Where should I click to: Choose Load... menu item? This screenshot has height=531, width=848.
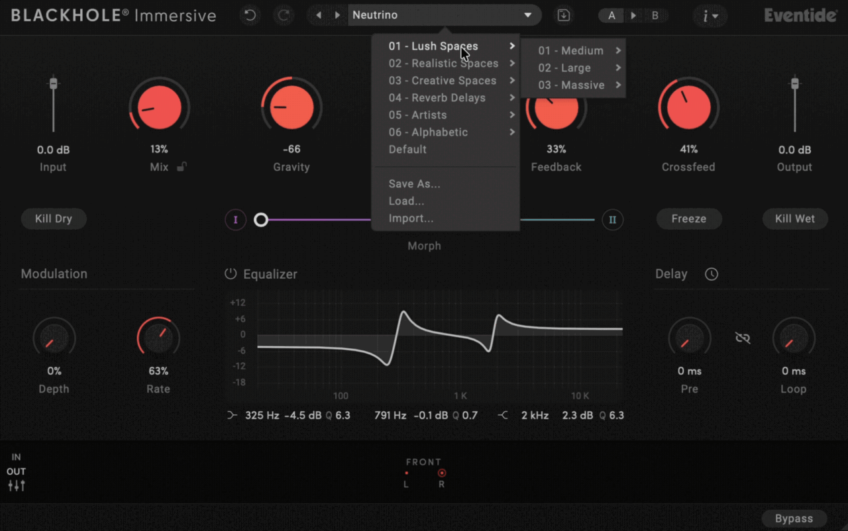click(x=446, y=201)
